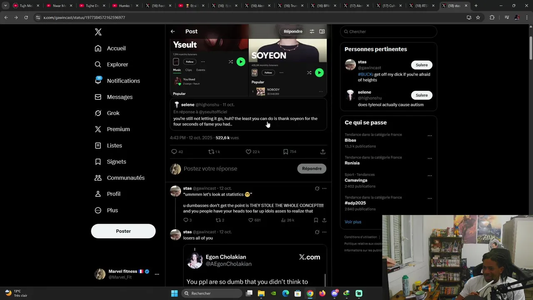Click the Chercher search field
Screen dimensions: 533x300
point(389,32)
